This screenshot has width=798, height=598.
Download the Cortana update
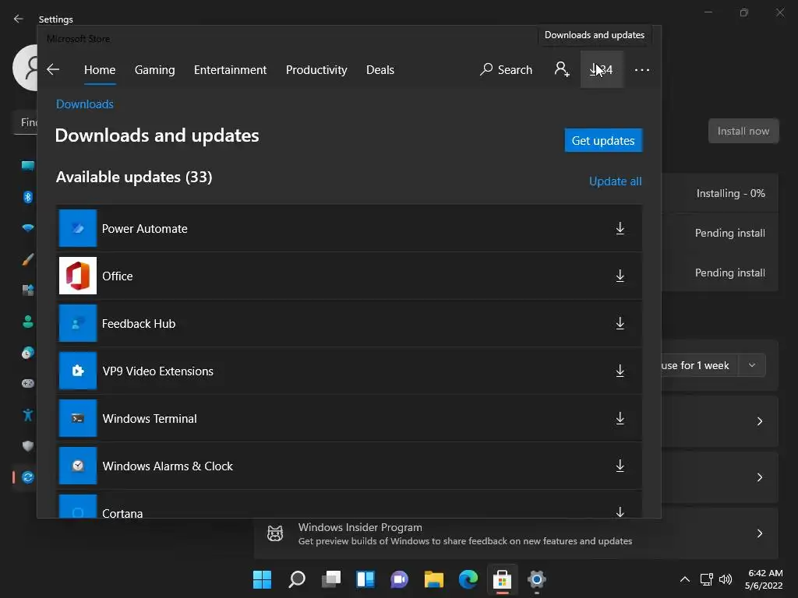coord(620,512)
